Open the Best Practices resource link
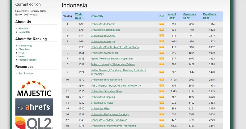The height and width of the screenshot is (129, 246). click(x=26, y=73)
